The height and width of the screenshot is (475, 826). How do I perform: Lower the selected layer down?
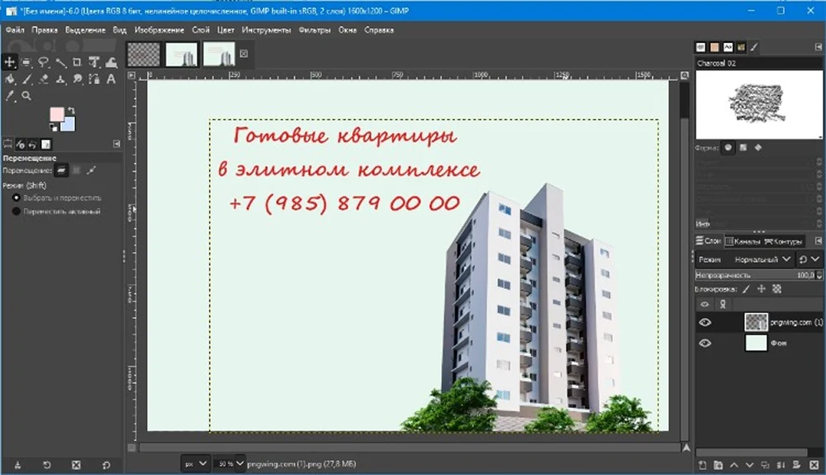750,465
